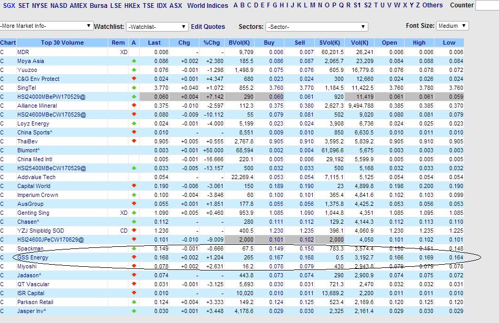Sort table by High column header
The height and width of the screenshot is (323, 499).
click(x=419, y=43)
